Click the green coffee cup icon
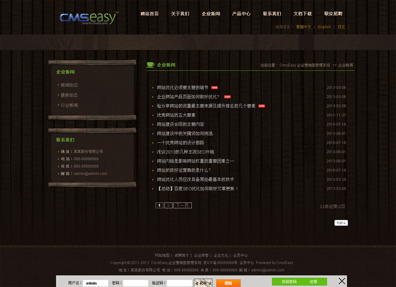The image size is (396, 287). pos(150,65)
